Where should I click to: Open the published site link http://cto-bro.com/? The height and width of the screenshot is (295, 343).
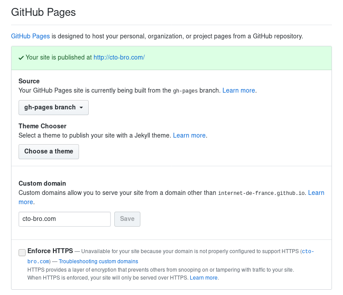point(119,57)
